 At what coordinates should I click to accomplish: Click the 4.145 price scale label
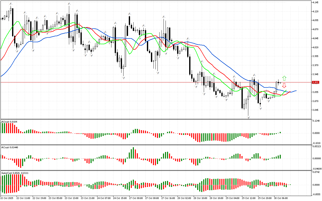click(315, 3)
